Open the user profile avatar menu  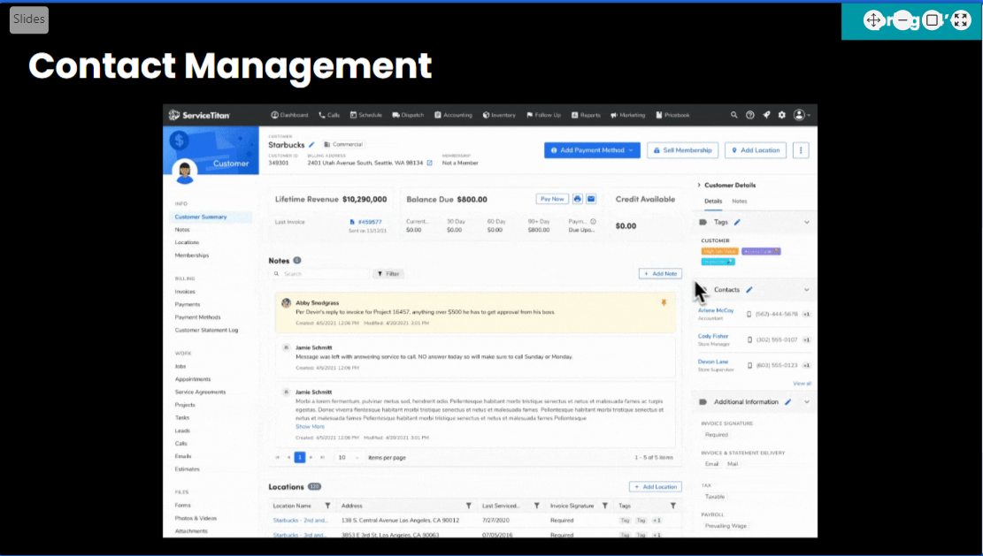pyautogui.click(x=802, y=115)
